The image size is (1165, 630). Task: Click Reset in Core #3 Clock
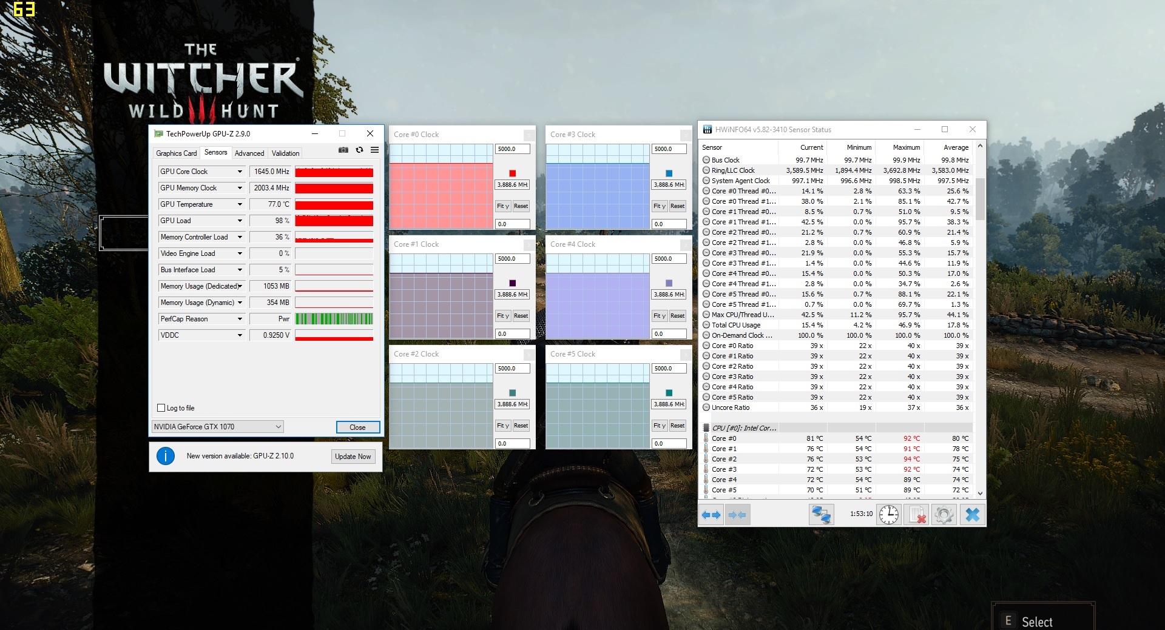tap(678, 206)
